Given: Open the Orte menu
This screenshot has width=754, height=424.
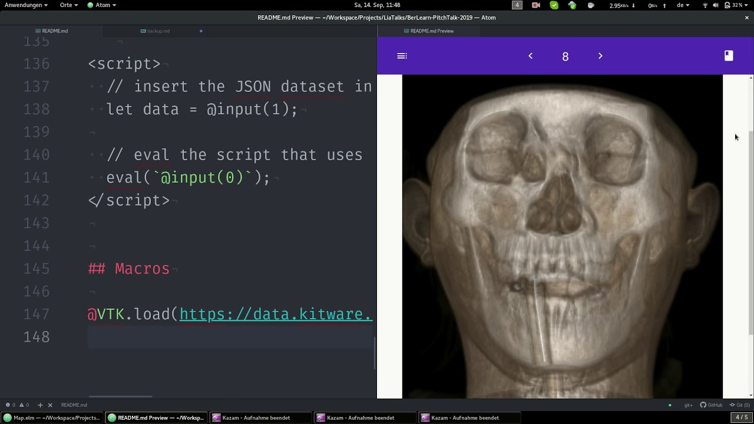Looking at the screenshot, I should point(68,5).
